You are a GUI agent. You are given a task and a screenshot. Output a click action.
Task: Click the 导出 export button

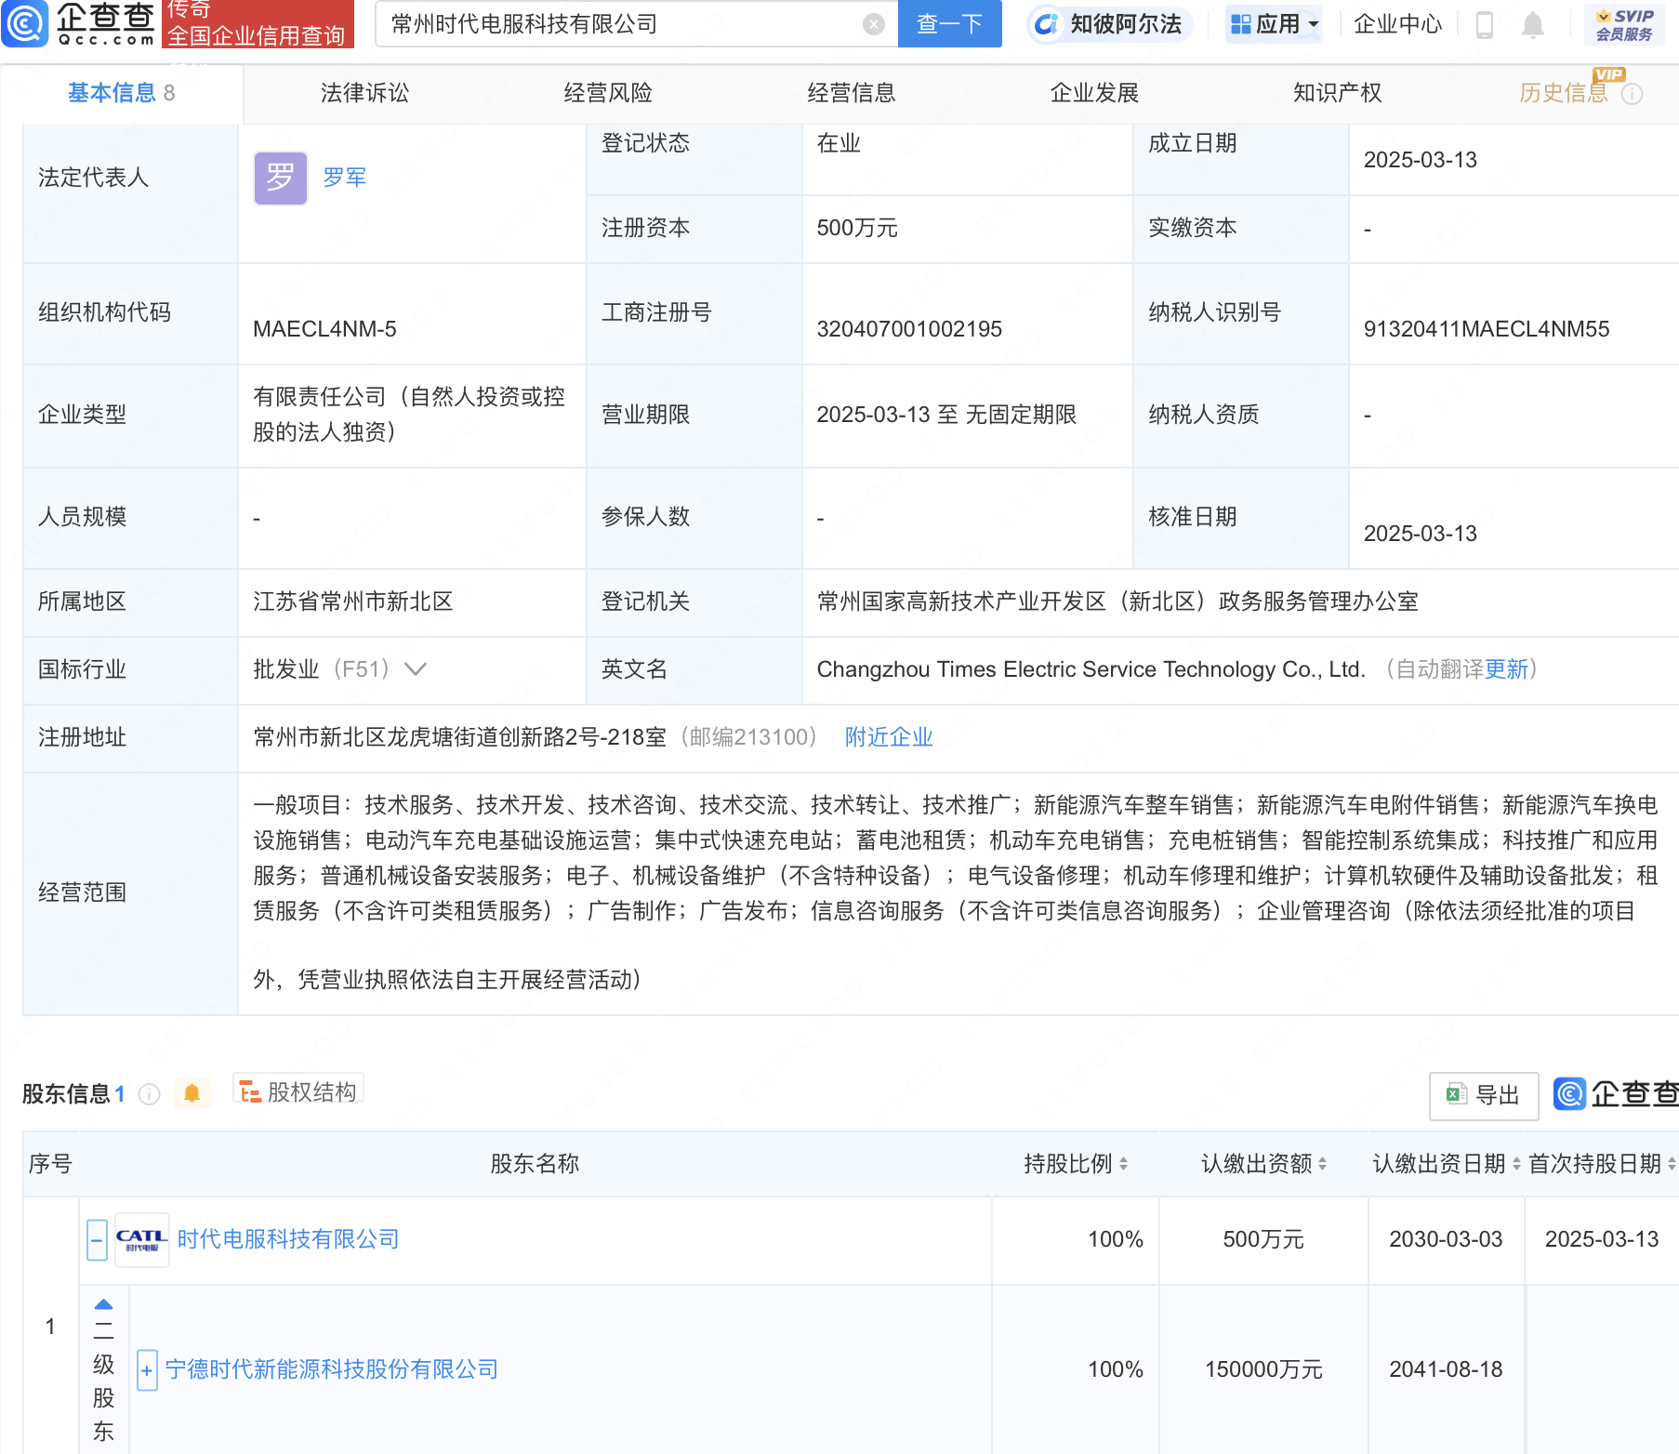click(1484, 1095)
